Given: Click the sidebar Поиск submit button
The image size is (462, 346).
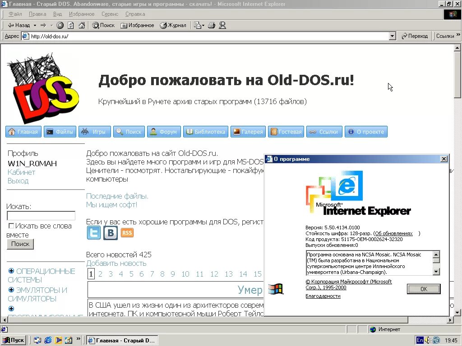Looking at the screenshot, I should click(20, 244).
